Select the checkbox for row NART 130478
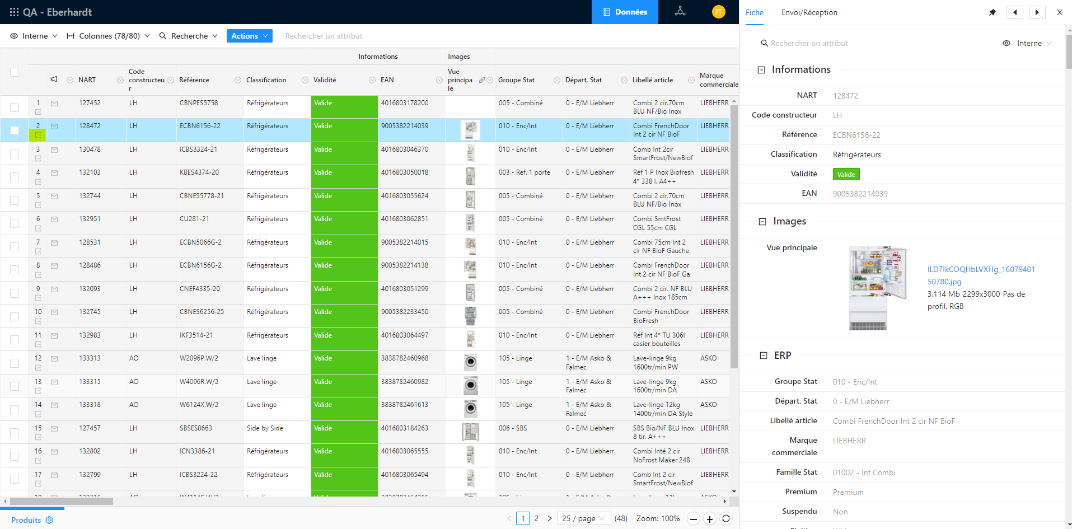Viewport: 1072px width, 529px height. coord(15,153)
